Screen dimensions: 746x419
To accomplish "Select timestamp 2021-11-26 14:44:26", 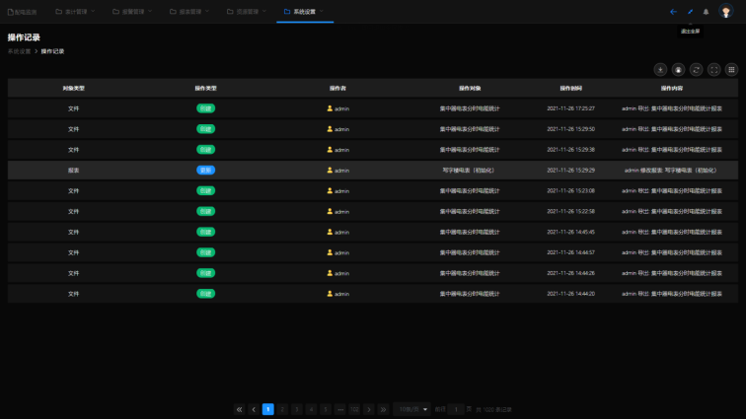I will click(x=570, y=273).
